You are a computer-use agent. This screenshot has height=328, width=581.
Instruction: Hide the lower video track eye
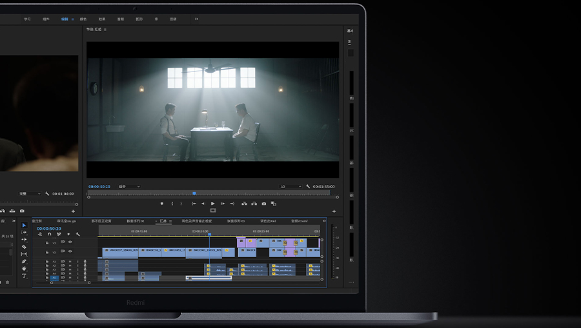[x=70, y=251]
